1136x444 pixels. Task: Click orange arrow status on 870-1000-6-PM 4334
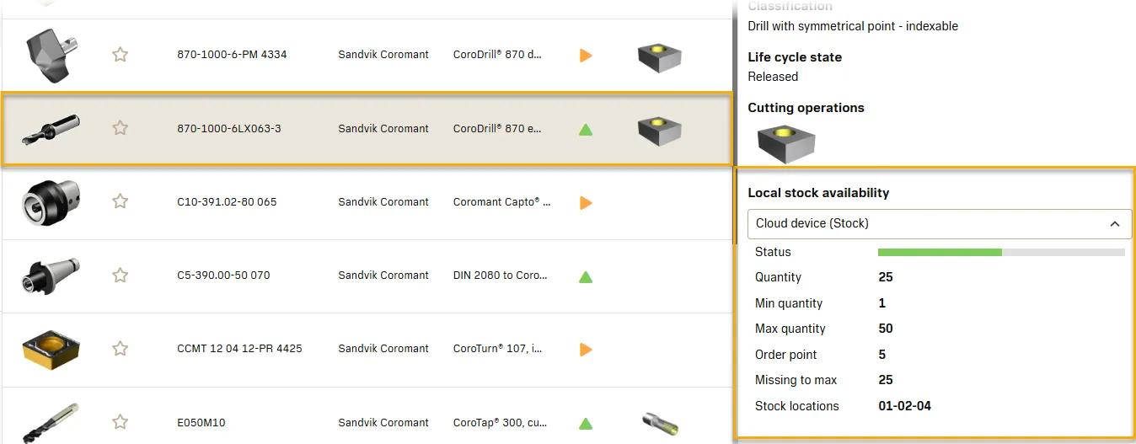(x=586, y=56)
